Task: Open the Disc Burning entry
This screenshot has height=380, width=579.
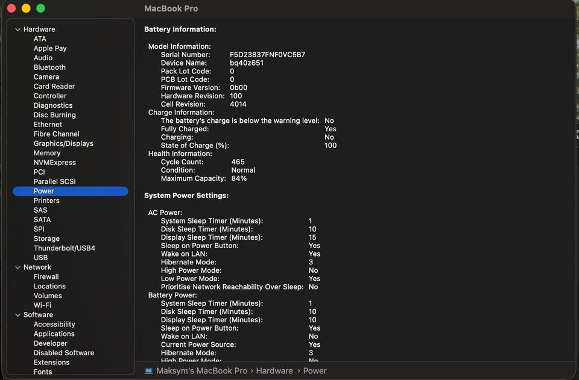Action: 55,115
